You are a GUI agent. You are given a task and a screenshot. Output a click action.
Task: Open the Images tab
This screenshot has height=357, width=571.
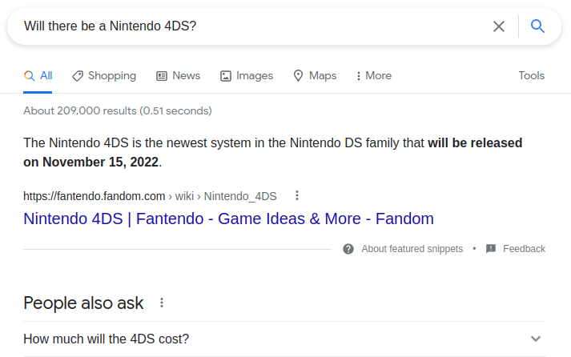[x=247, y=76]
